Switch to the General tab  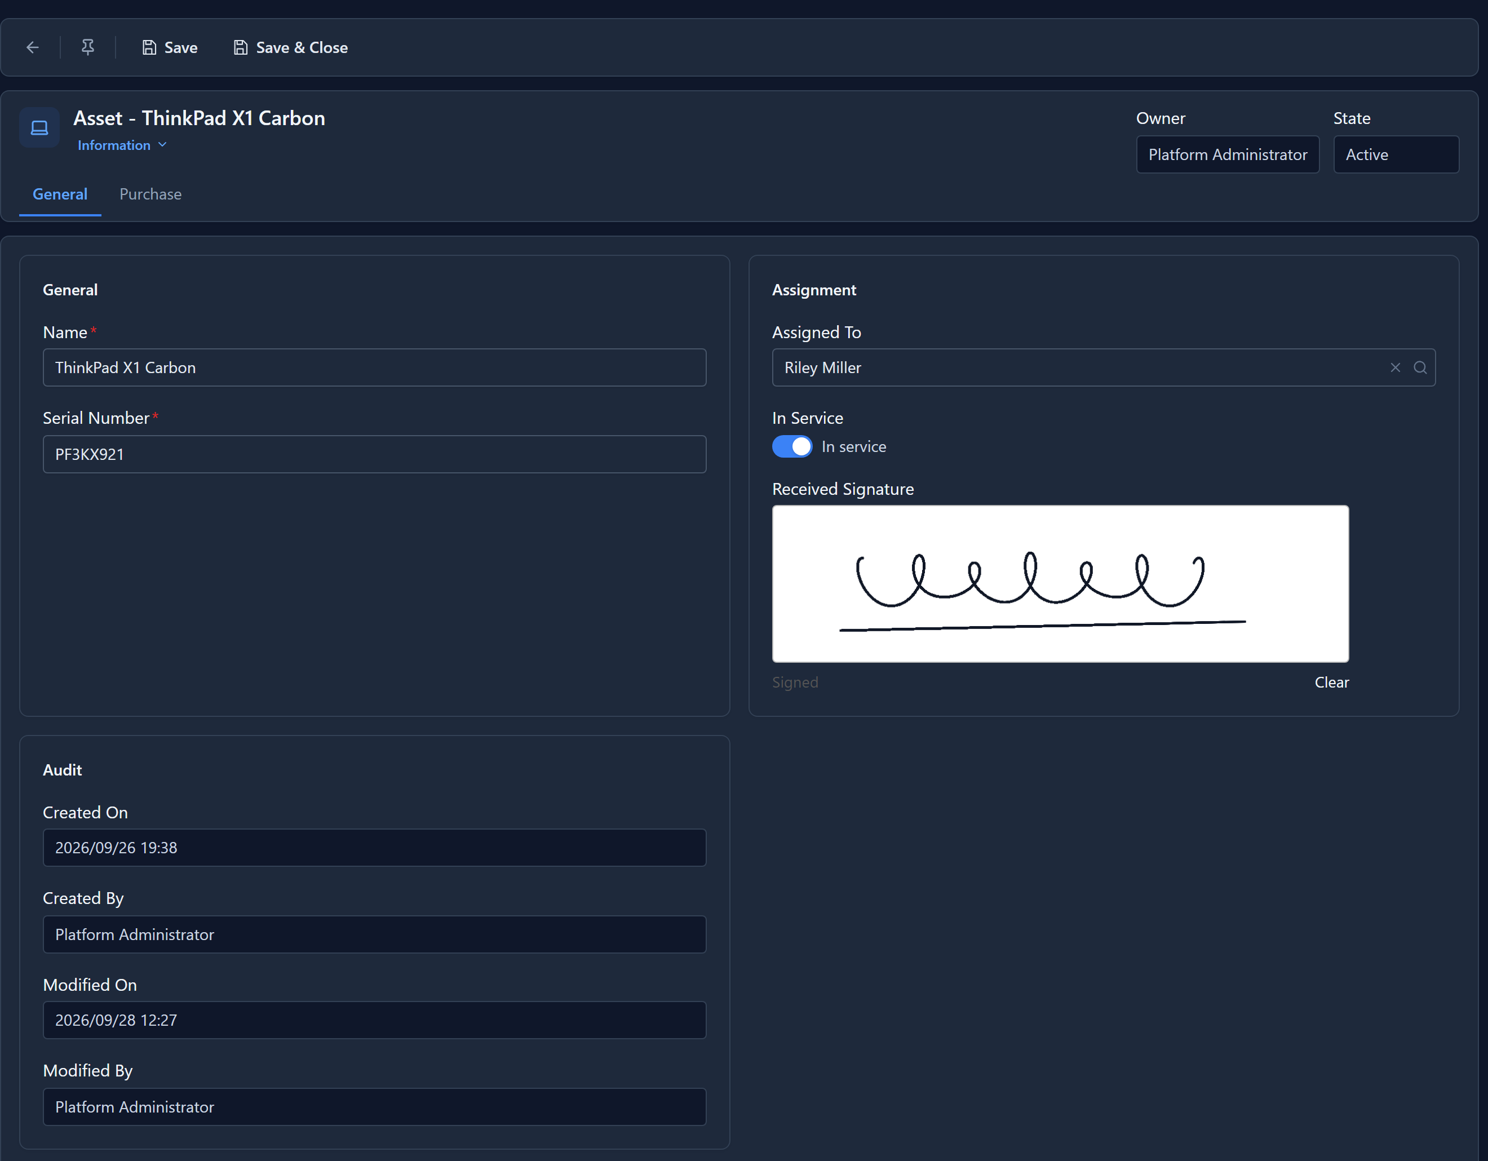(x=60, y=194)
